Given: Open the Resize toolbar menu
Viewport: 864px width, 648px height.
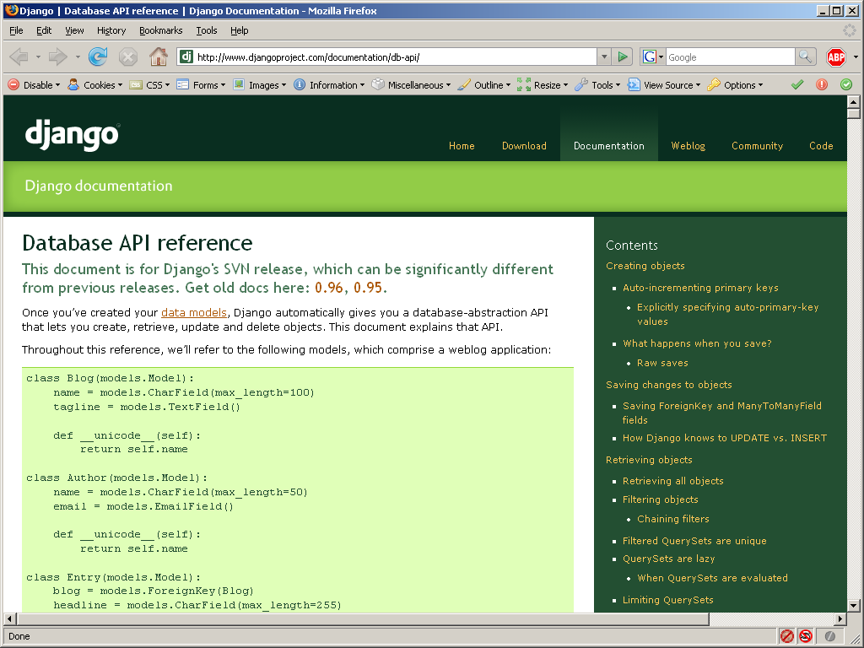Looking at the screenshot, I should (543, 85).
